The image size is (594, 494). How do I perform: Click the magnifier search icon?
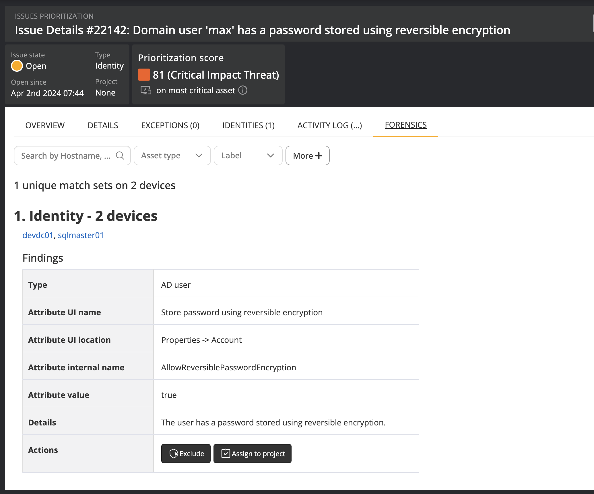(120, 155)
